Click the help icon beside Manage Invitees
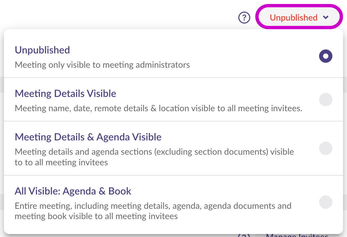 tap(244, 235)
